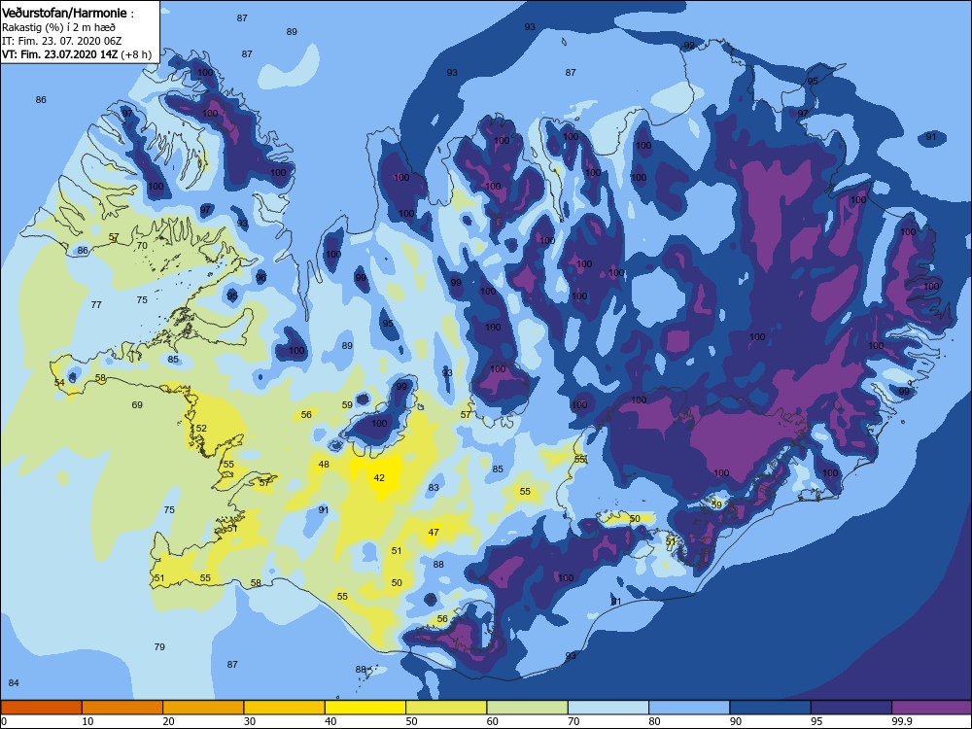Click the title "Veðurstofan/Harmonie"
Image resolution: width=972 pixels, height=729 pixels.
[64, 13]
